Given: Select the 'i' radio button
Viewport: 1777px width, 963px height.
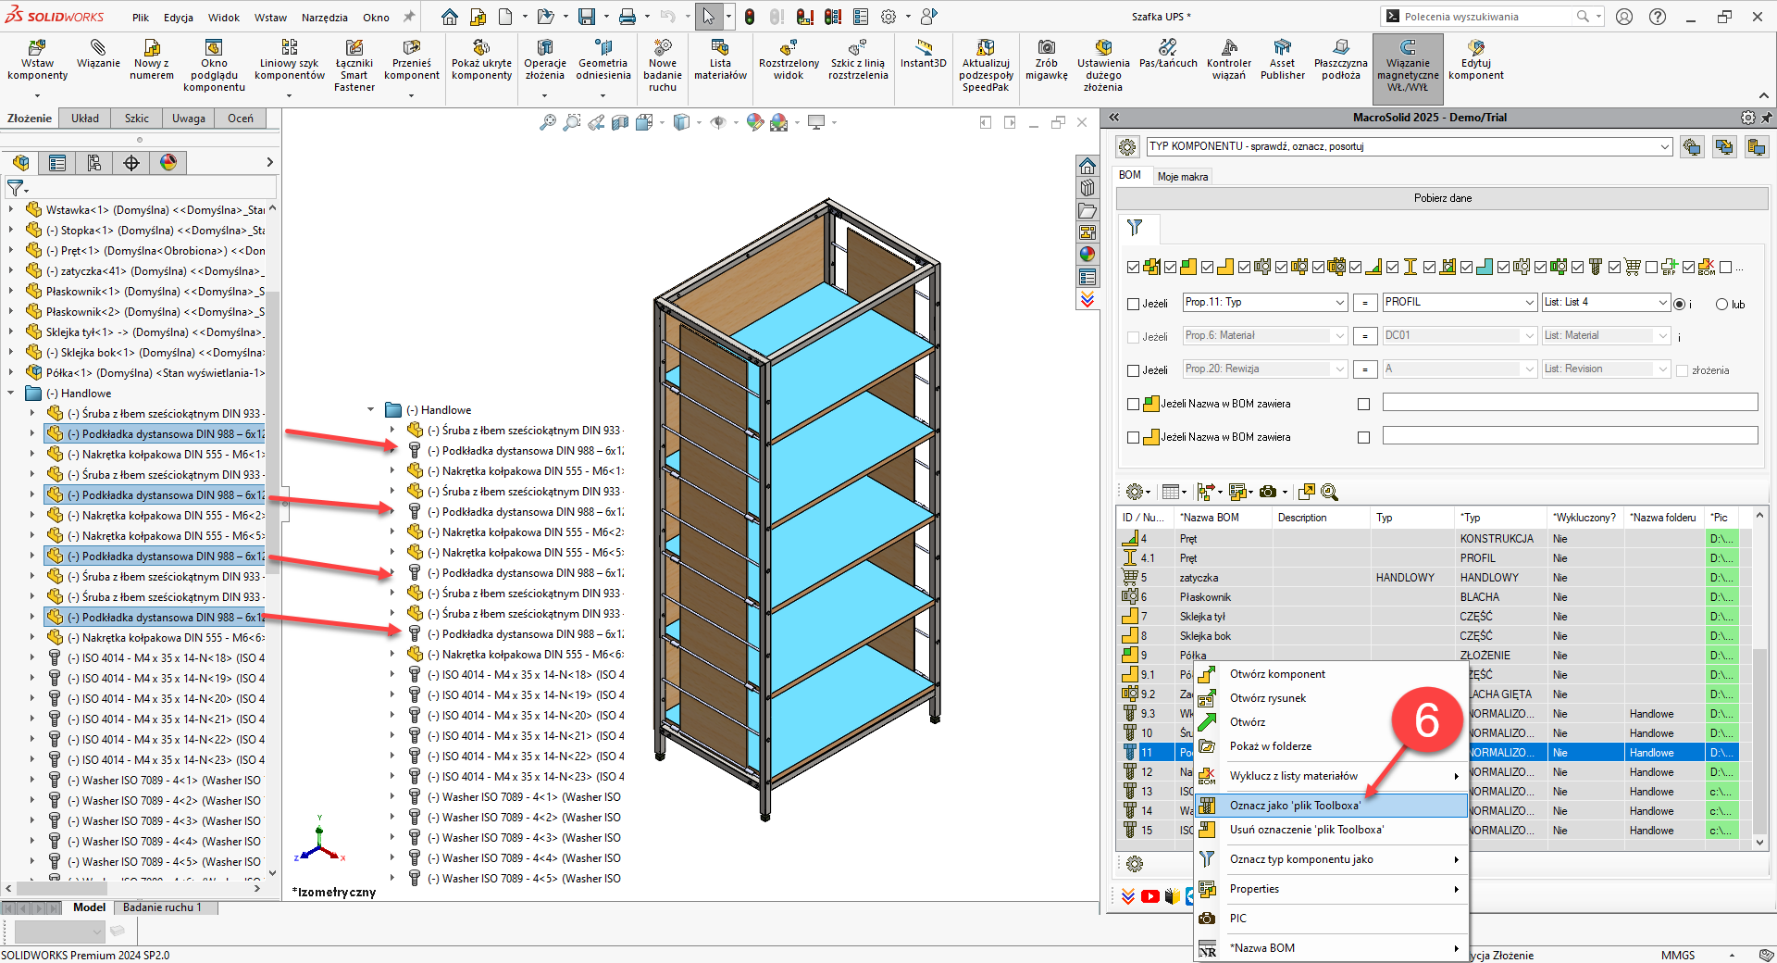Looking at the screenshot, I should pyautogui.click(x=1680, y=304).
